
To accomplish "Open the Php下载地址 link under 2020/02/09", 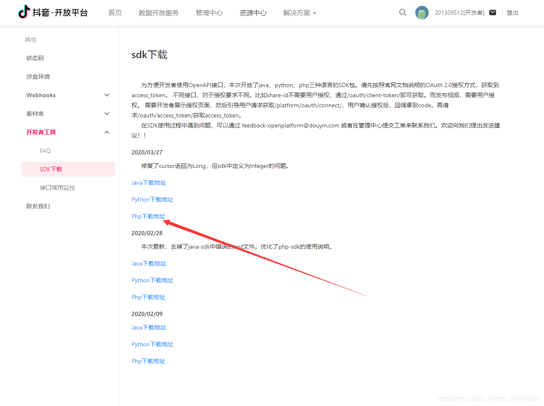I will point(148,361).
